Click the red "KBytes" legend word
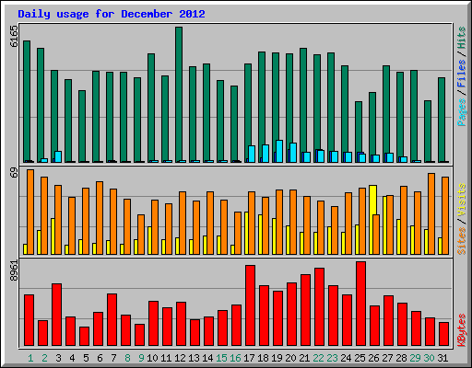 click(462, 330)
